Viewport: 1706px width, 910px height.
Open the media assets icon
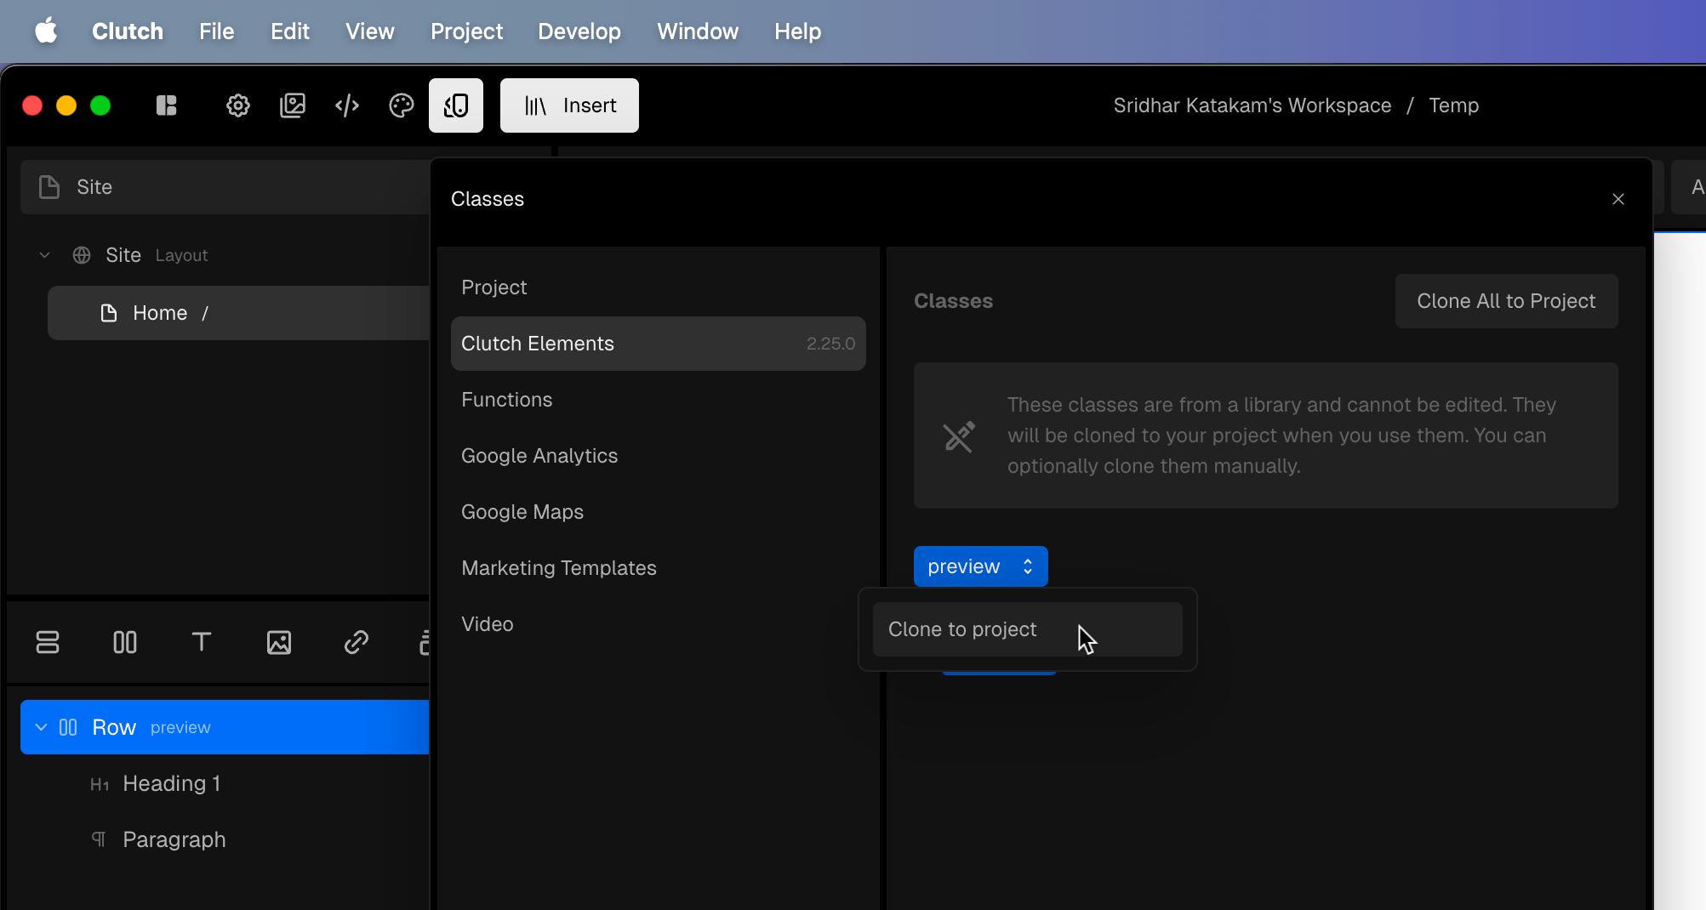[x=293, y=105]
